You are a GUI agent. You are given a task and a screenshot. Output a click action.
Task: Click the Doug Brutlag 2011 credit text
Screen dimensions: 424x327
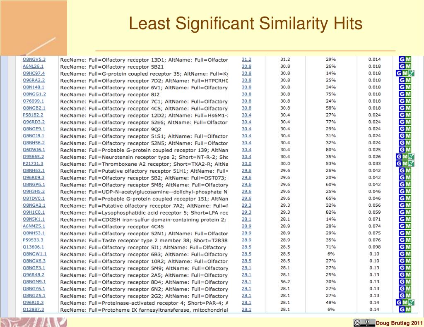pos(399,323)
